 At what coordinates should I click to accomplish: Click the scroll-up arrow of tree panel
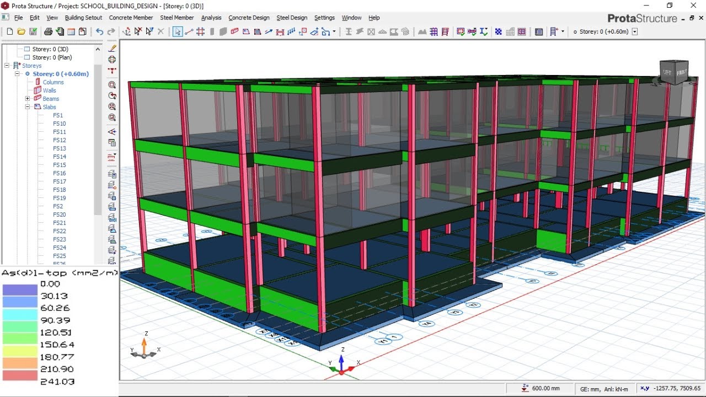click(x=98, y=49)
